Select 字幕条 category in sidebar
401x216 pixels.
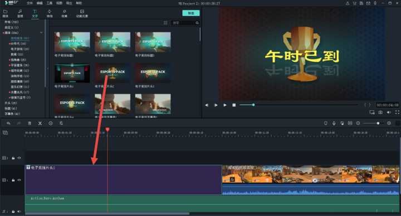12,114
